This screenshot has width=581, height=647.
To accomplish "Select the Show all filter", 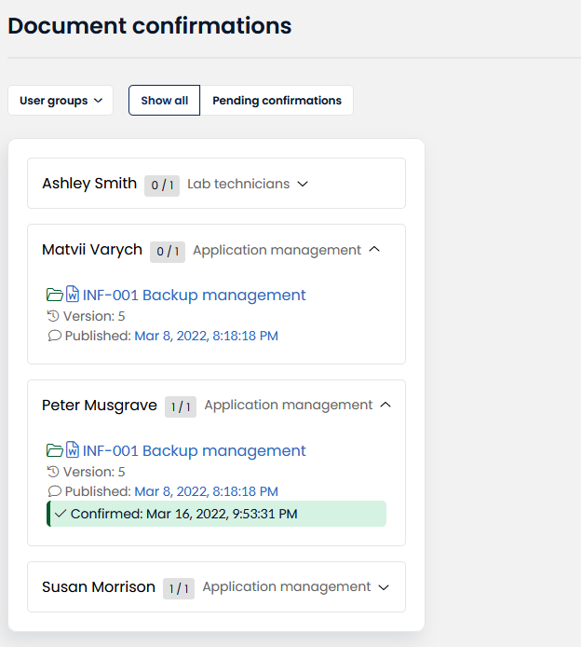I will coord(164,101).
